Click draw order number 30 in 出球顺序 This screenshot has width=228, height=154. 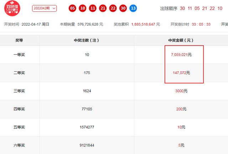pyautogui.click(x=182, y=9)
